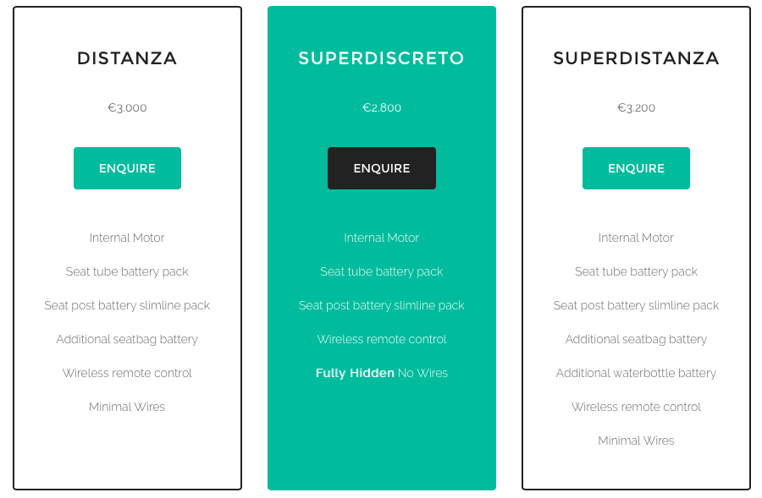The width and height of the screenshot is (762, 498).
Task: Click ENQUIRE button under Superdistanza plan
Action: coord(636,168)
